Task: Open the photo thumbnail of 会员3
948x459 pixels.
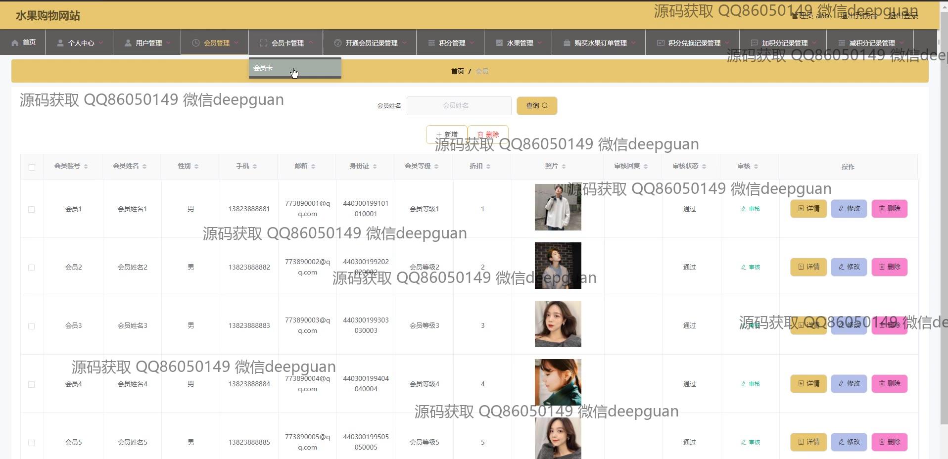Action: tap(558, 324)
